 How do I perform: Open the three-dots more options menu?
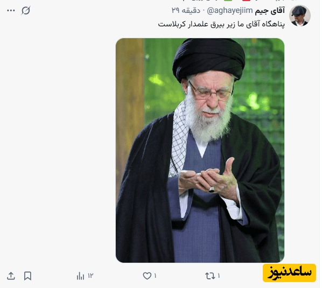[x=11, y=10]
